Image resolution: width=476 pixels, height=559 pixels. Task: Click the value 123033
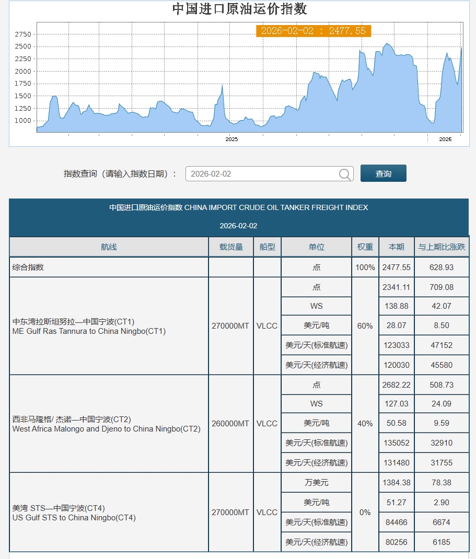(x=397, y=345)
